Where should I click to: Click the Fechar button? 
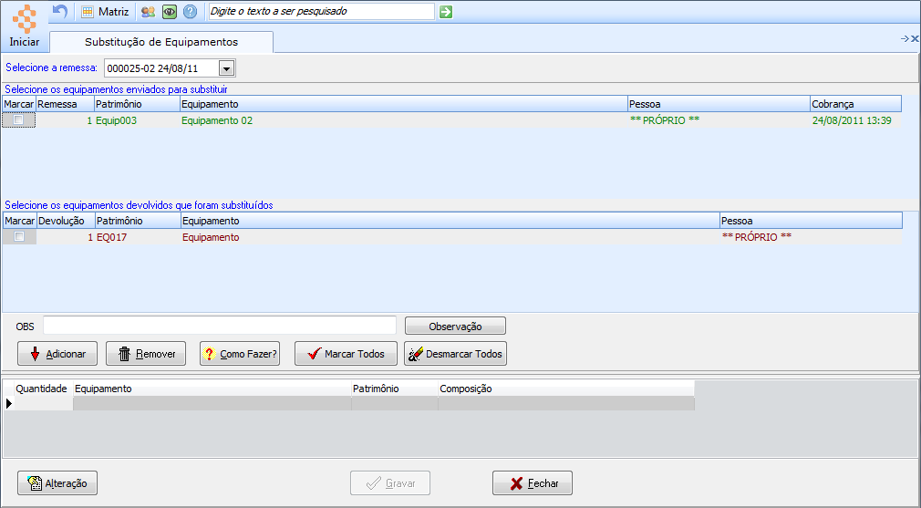[x=533, y=483]
